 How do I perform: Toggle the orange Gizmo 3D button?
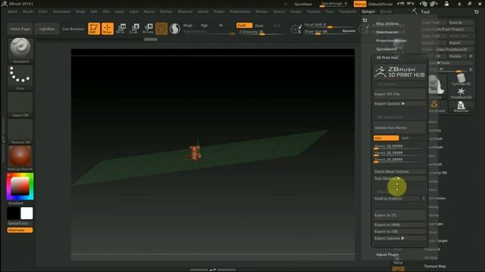pyautogui.click(x=161, y=29)
